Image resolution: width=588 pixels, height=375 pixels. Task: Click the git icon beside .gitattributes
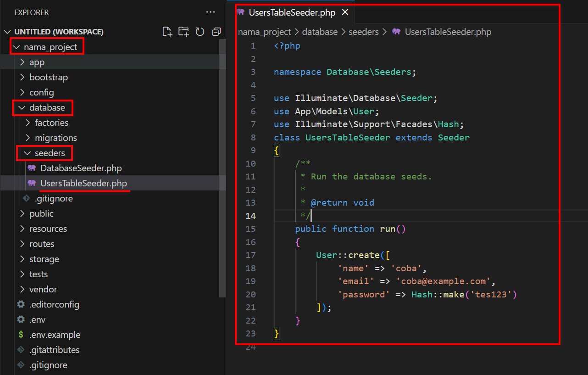point(21,350)
